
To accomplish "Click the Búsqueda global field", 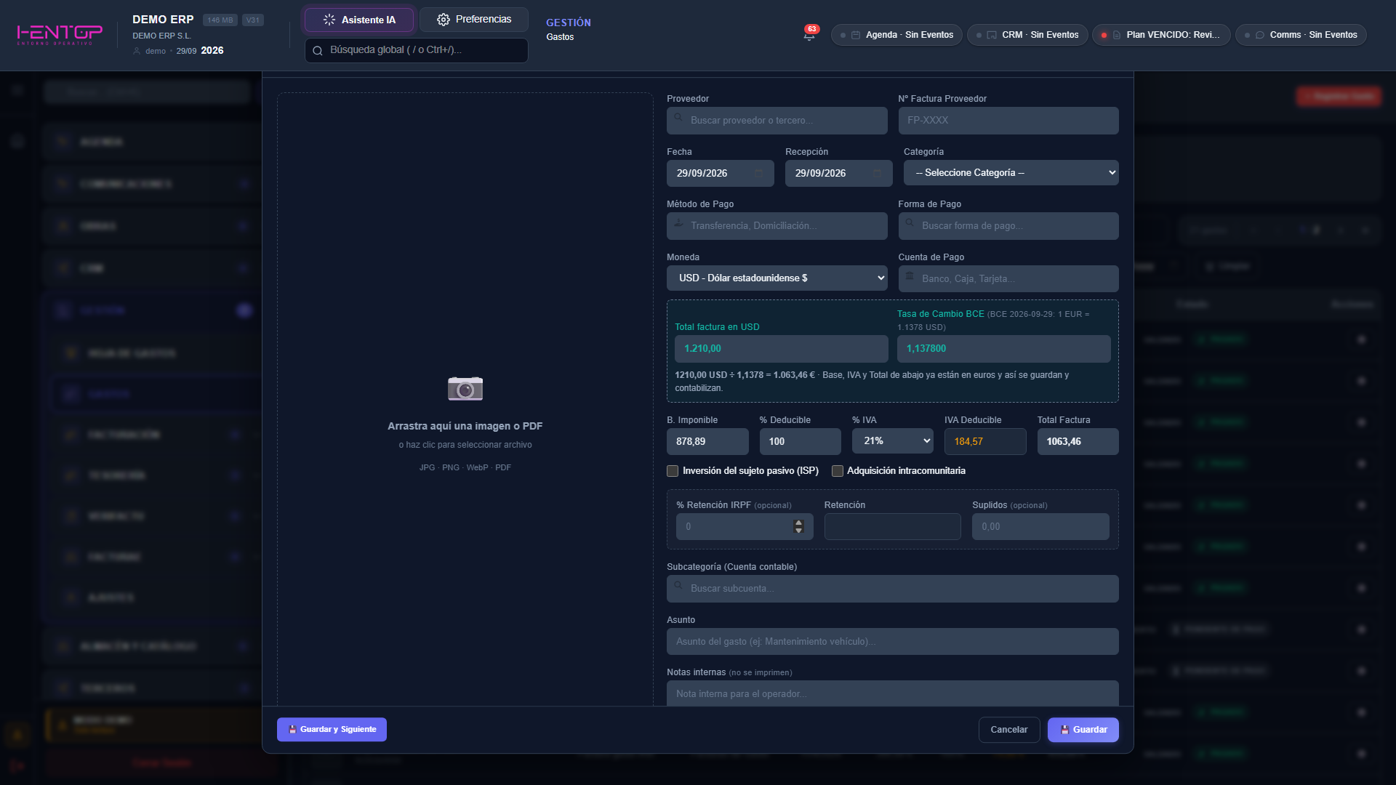I will point(417,50).
